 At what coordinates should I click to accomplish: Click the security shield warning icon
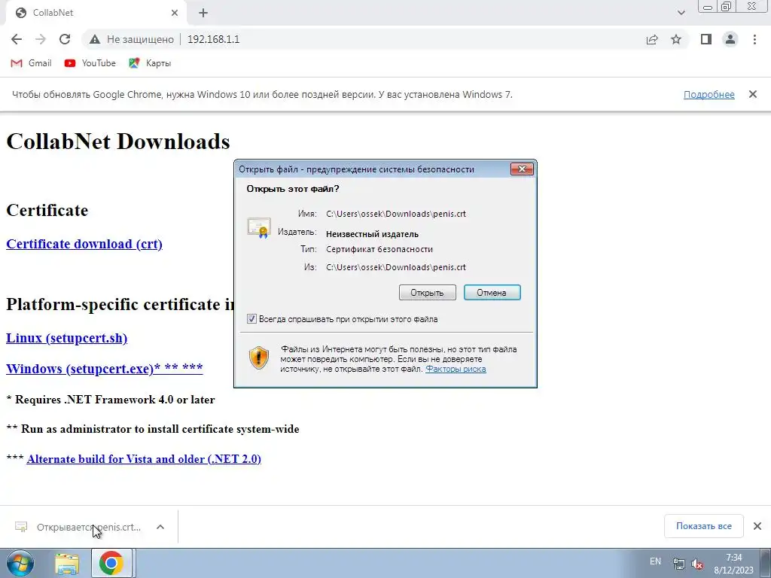(259, 357)
